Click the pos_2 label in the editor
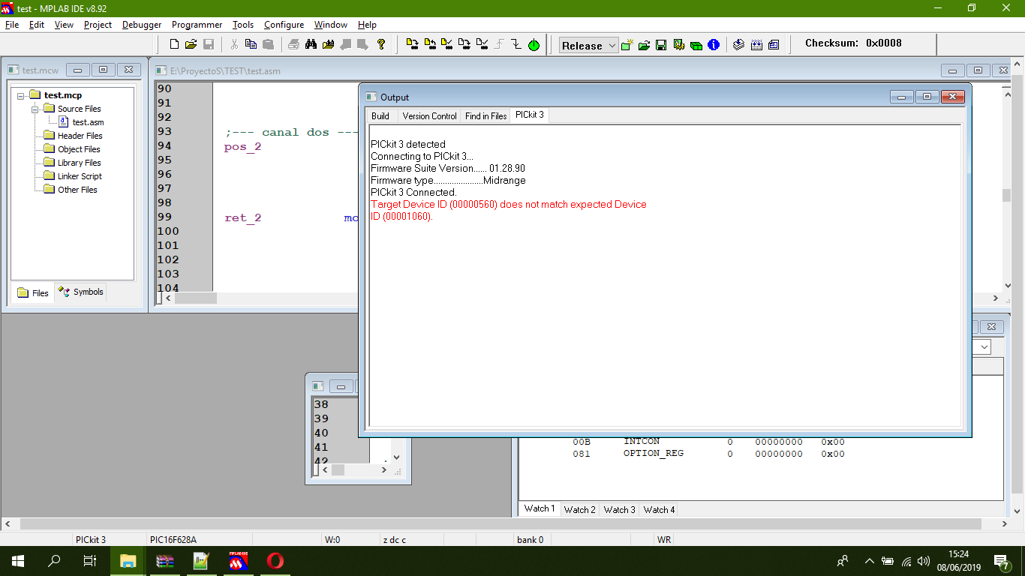Image resolution: width=1025 pixels, height=576 pixels. 243,147
